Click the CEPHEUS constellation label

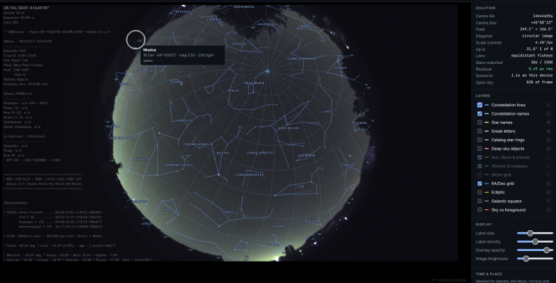[239, 44]
